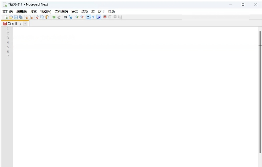Click the Zoom In magnifier icon
The image size is (262, 167).
click(x=77, y=17)
